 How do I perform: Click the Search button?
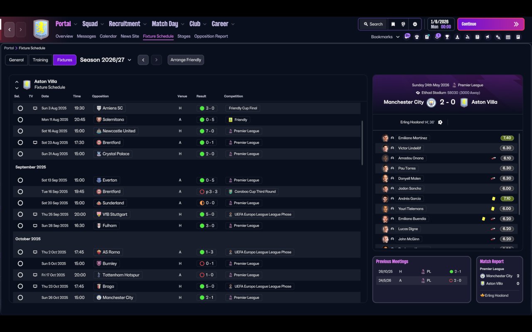click(373, 24)
